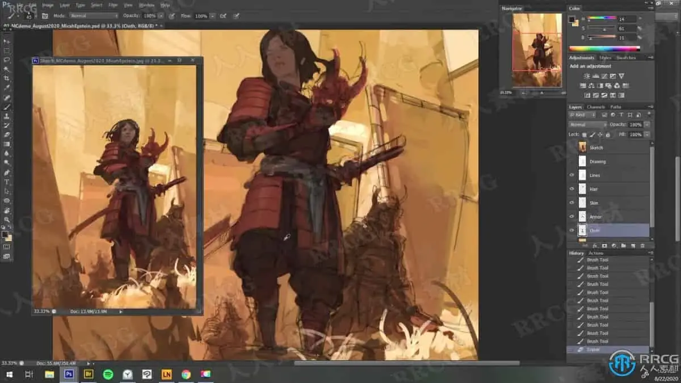Select the Pen tool

click(7, 172)
